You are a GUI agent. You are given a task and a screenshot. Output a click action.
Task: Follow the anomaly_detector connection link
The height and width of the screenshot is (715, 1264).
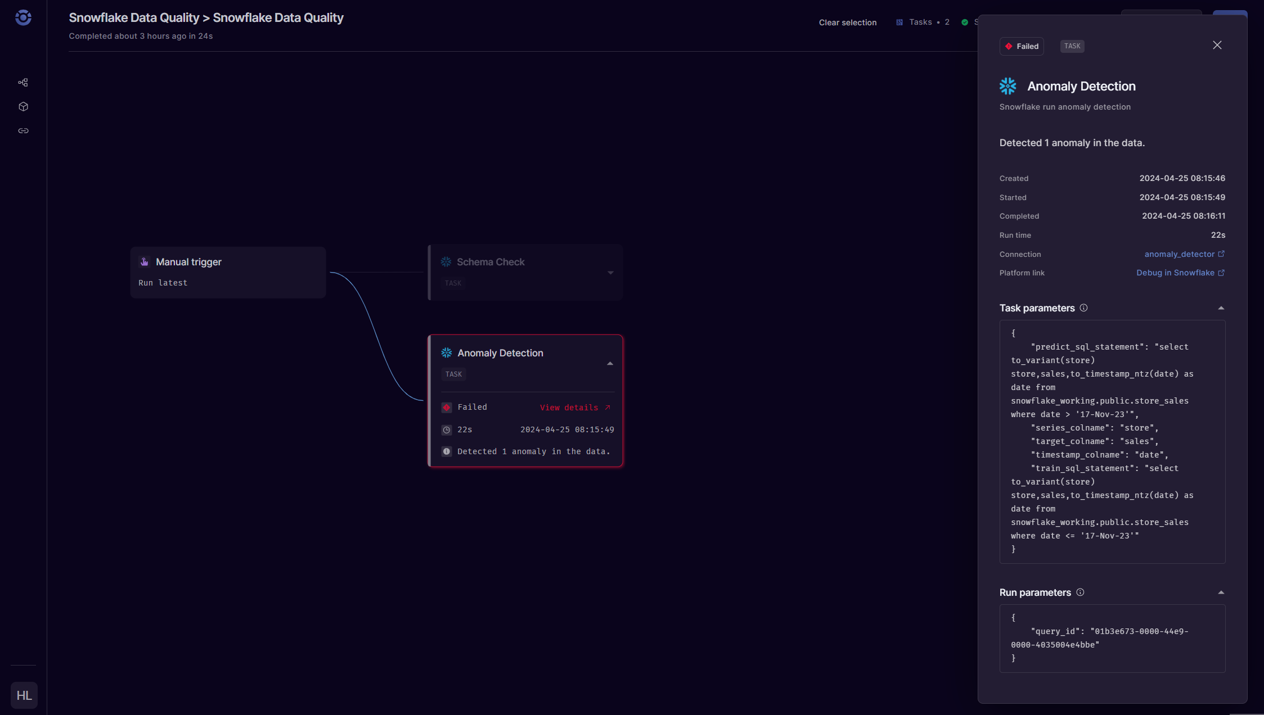(1180, 254)
